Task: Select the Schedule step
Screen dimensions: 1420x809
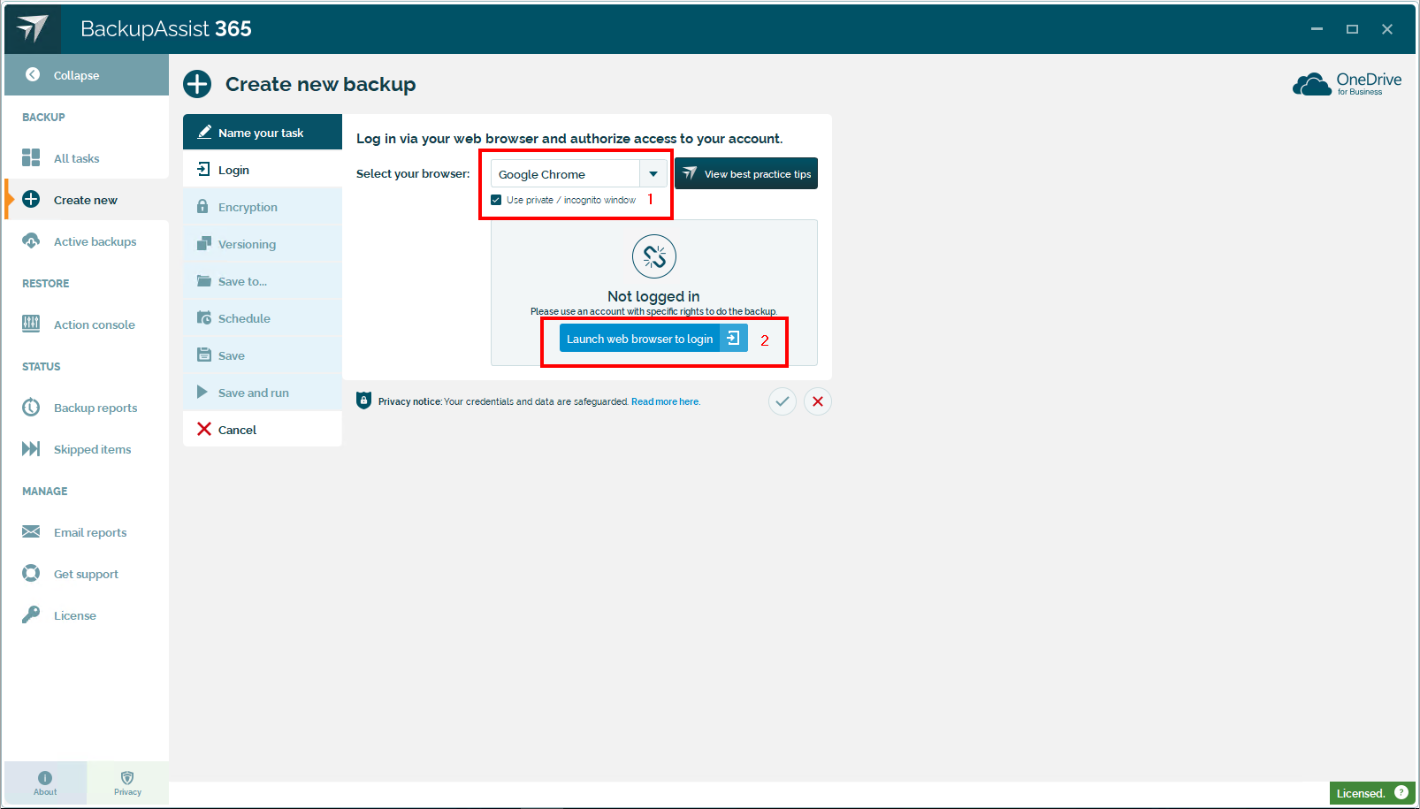Action: click(x=263, y=318)
